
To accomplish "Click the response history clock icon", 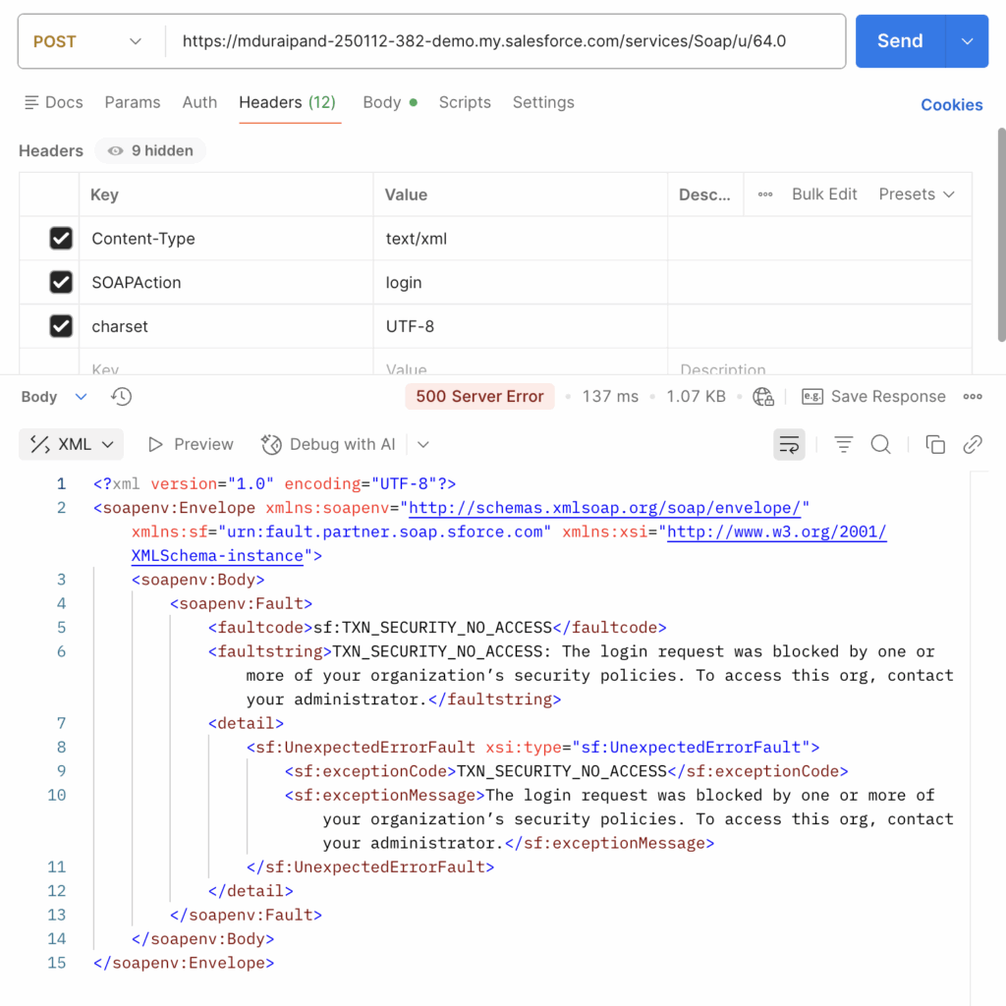I will (122, 397).
